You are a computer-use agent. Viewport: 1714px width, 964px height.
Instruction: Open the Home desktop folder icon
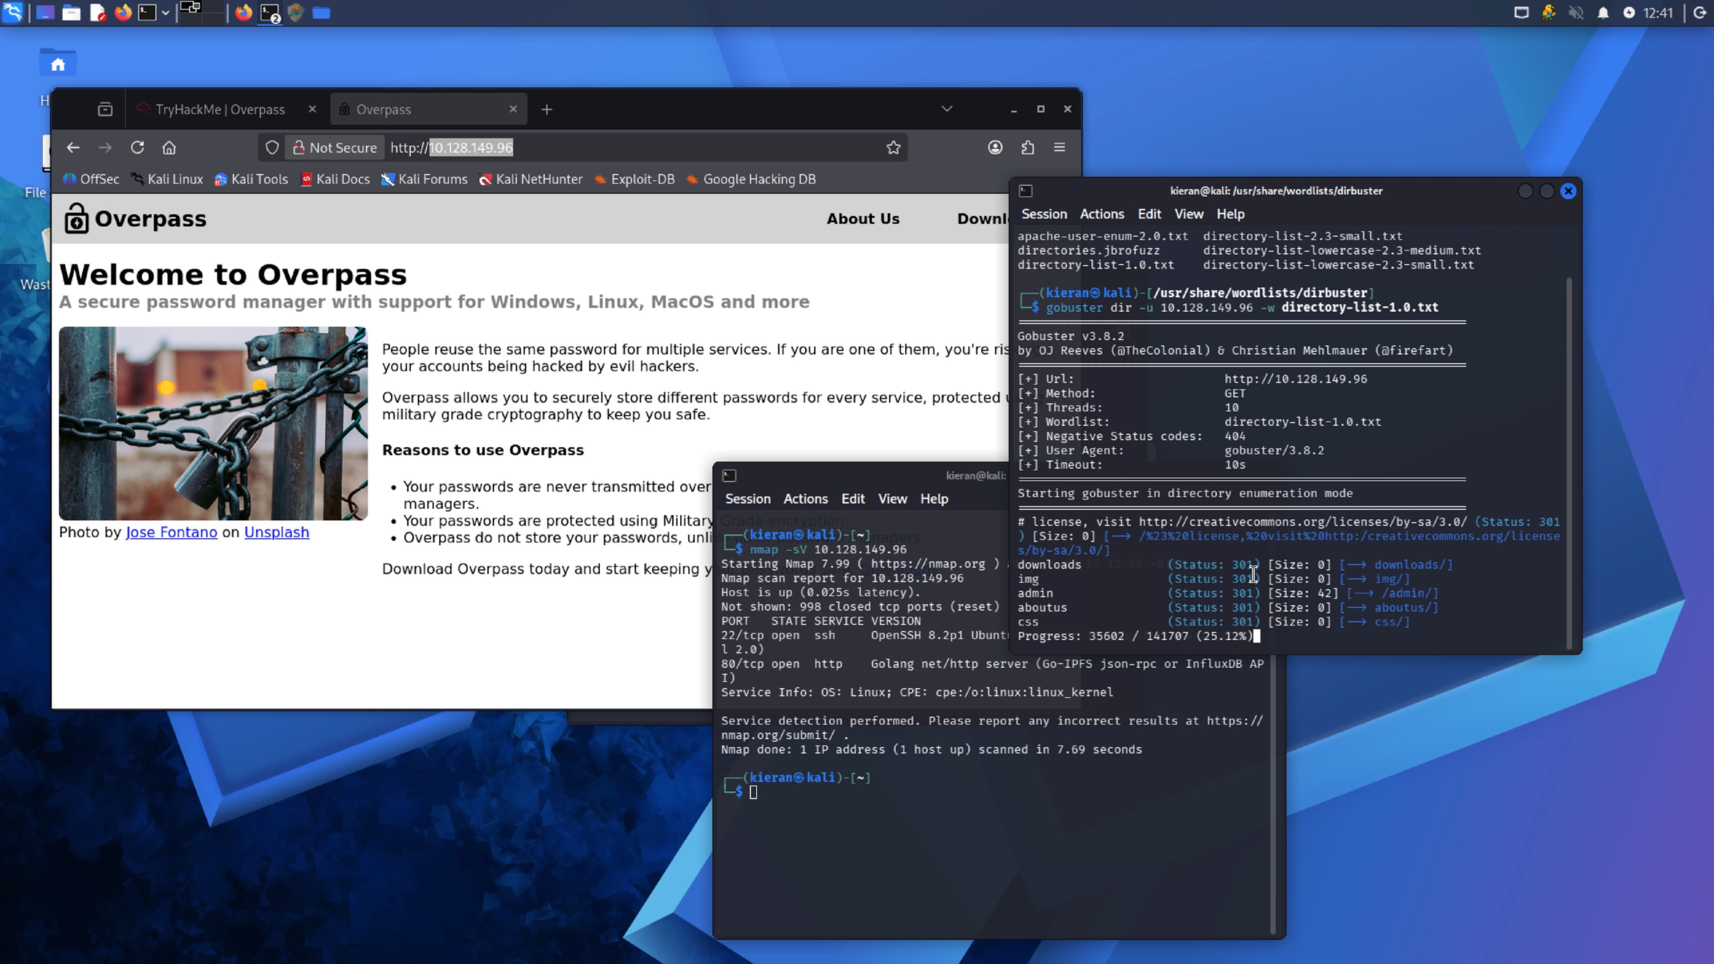click(58, 62)
